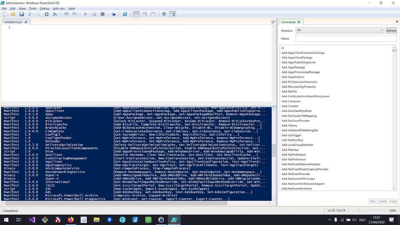This screenshot has height=225, width=400.
Task: Save the script with the floppy icon
Action: 22,14
